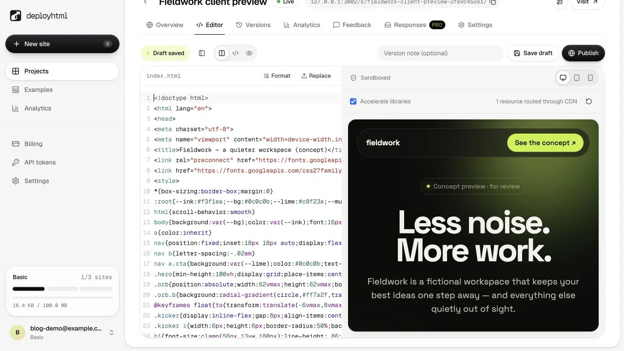Create a New site
The width and height of the screenshot is (624, 351).
(62, 44)
